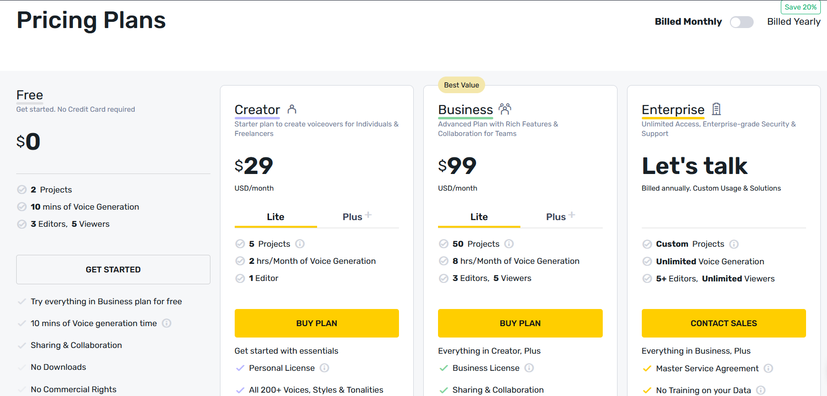Select the Lite tab in Creator plan
827x396 pixels.
pyautogui.click(x=275, y=217)
